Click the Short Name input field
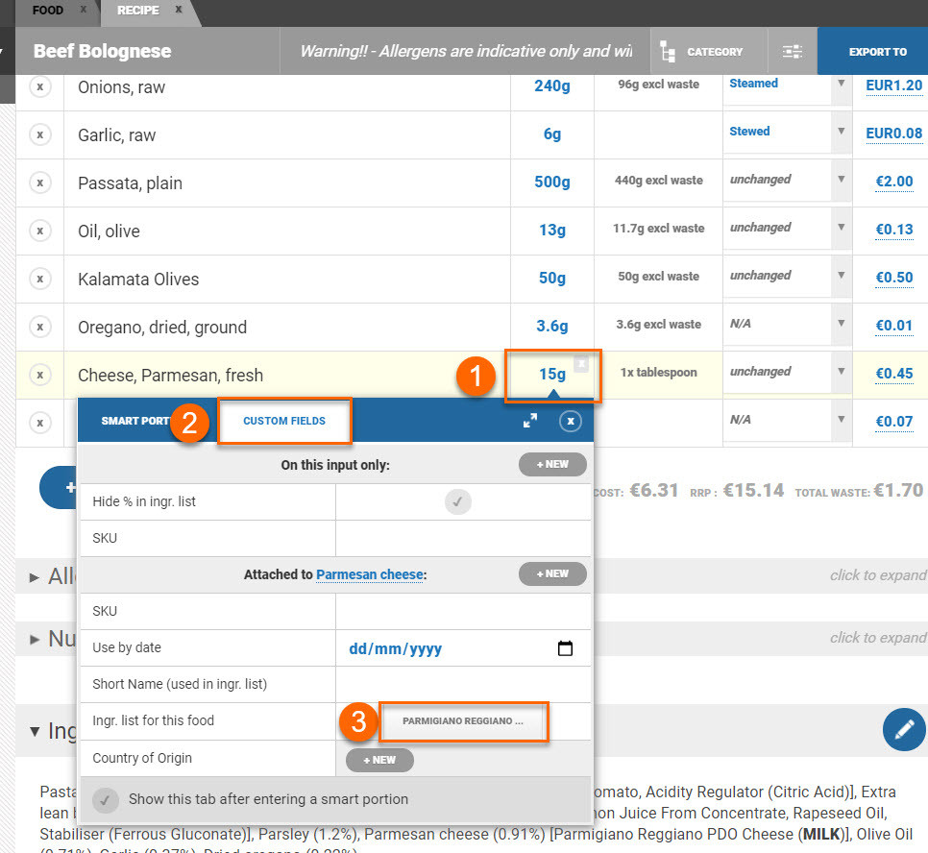The image size is (928, 853). click(x=463, y=684)
